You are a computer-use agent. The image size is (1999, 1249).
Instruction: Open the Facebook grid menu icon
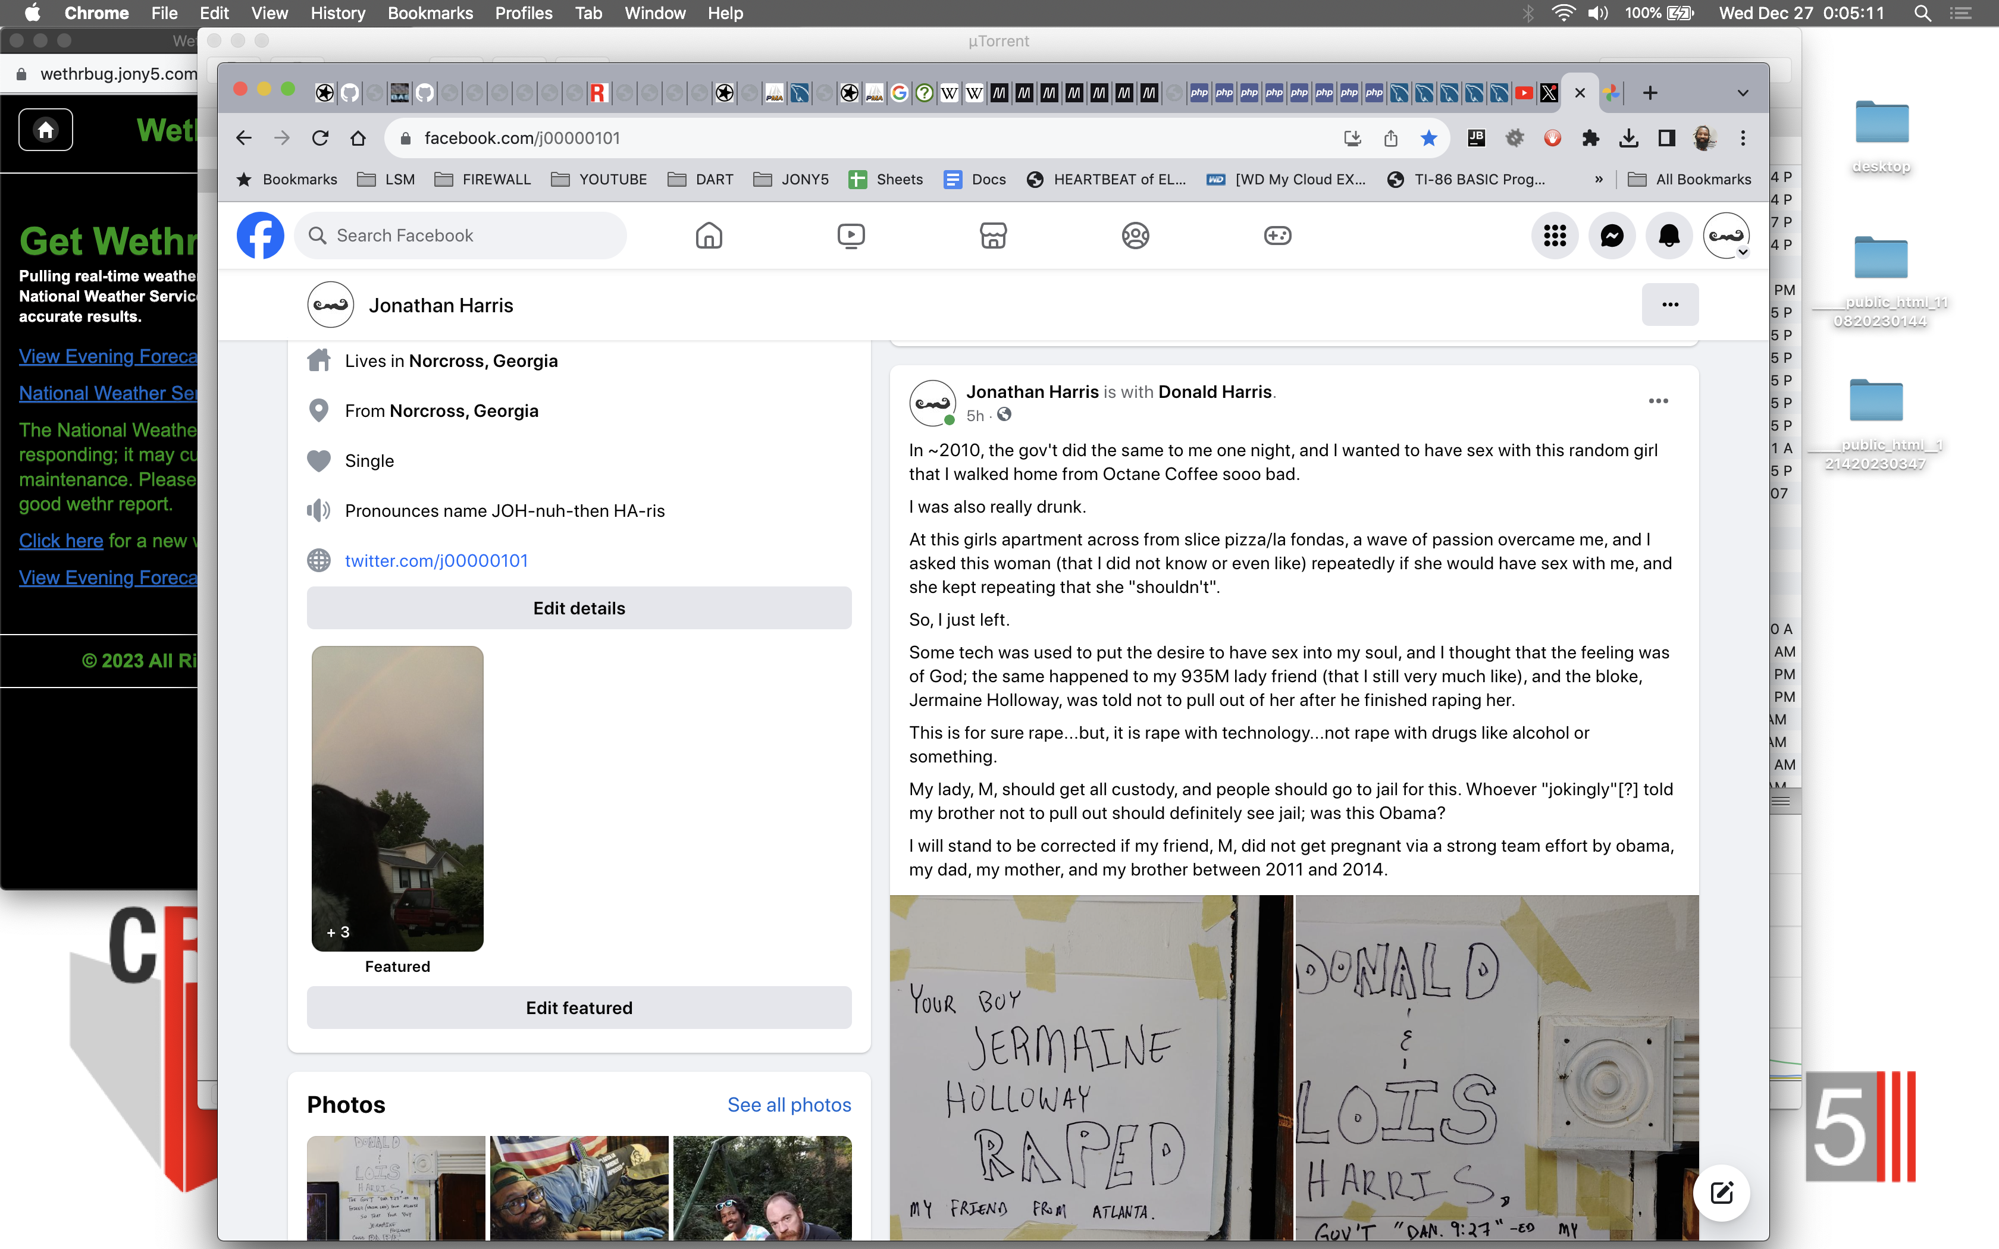point(1555,236)
